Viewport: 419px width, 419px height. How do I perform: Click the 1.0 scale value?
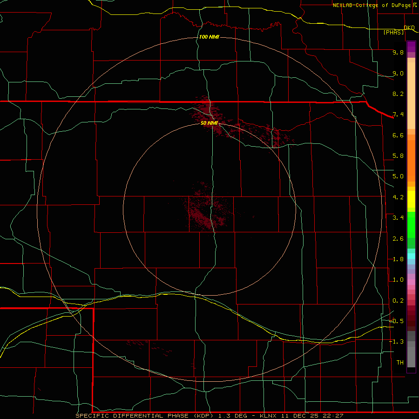[398, 280]
